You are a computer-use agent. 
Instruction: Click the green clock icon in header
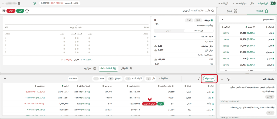(x=34, y=3)
